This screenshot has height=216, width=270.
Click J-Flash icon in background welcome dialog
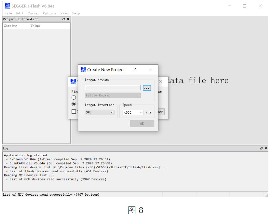pyautogui.click(x=73, y=81)
